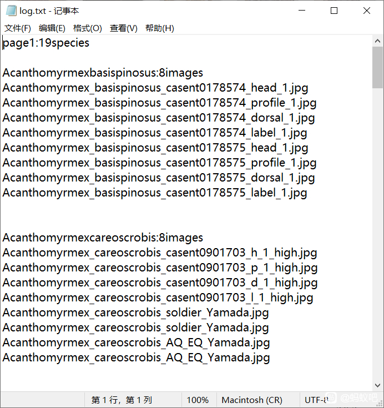
Task: Click the casent0178574_head_1.jpg line
Action: (155, 88)
